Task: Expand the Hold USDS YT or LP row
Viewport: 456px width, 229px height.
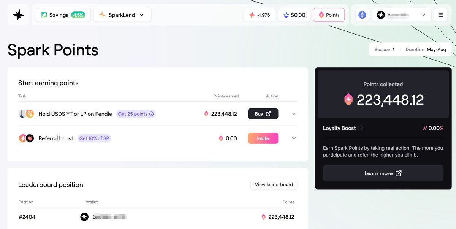Action: (294, 114)
